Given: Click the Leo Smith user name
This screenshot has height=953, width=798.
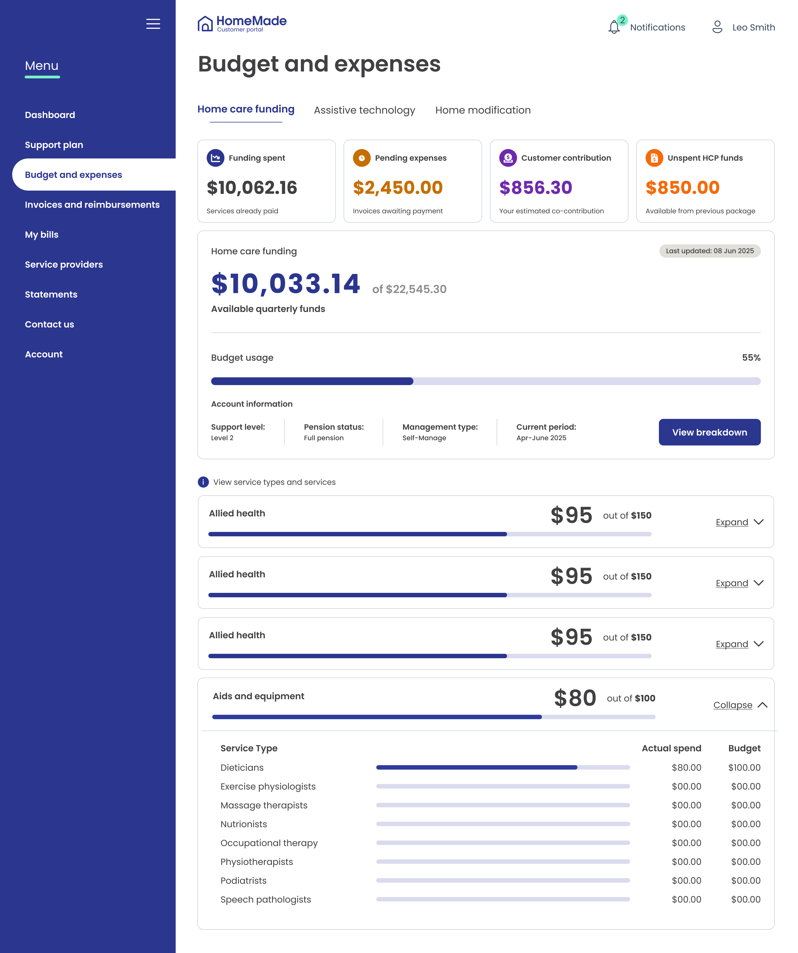Looking at the screenshot, I should pos(753,27).
